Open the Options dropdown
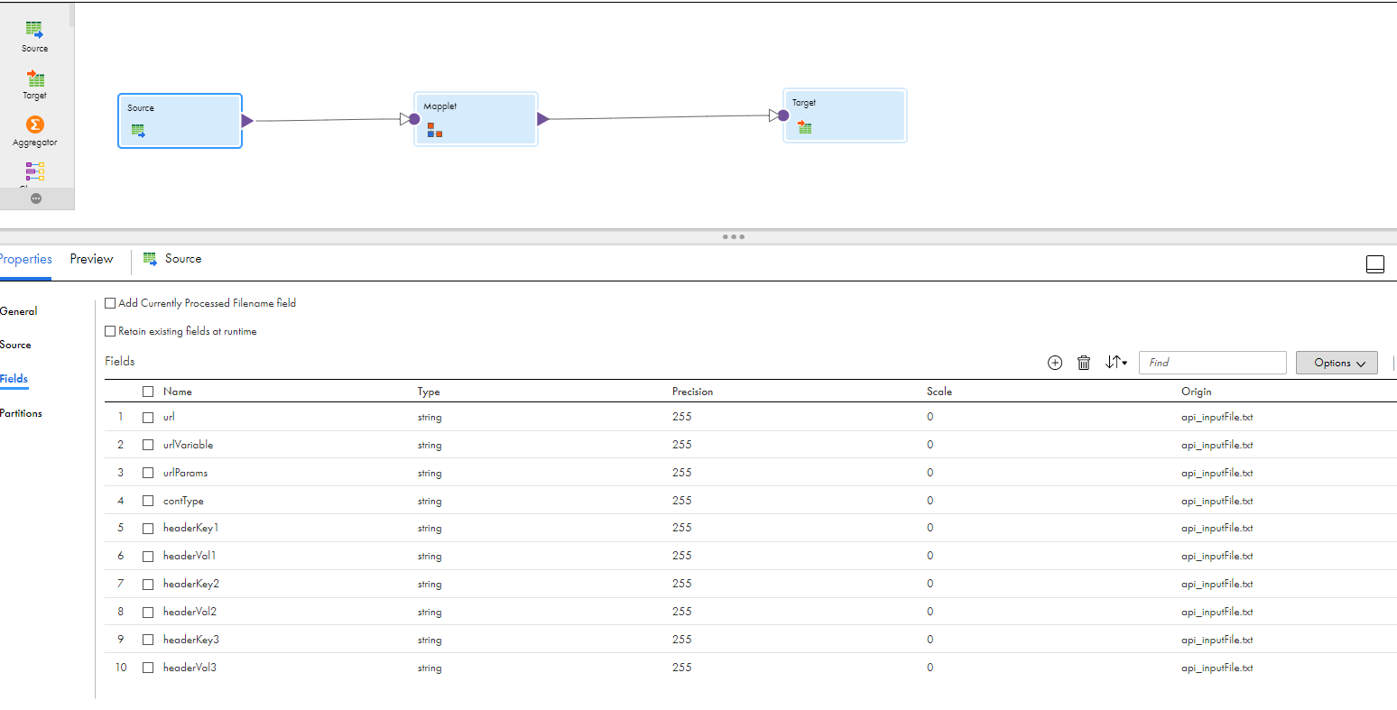 pos(1337,363)
